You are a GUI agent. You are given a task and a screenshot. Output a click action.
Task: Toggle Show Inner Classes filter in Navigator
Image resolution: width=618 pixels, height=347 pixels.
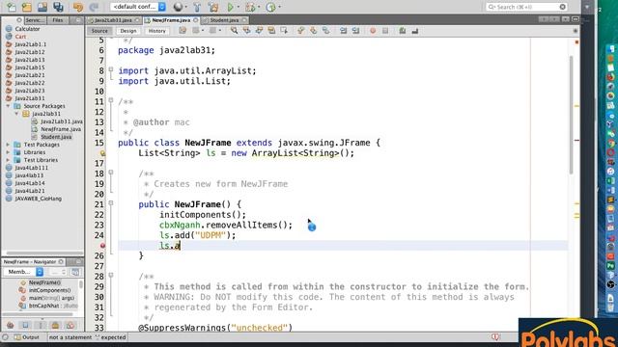pos(70,326)
